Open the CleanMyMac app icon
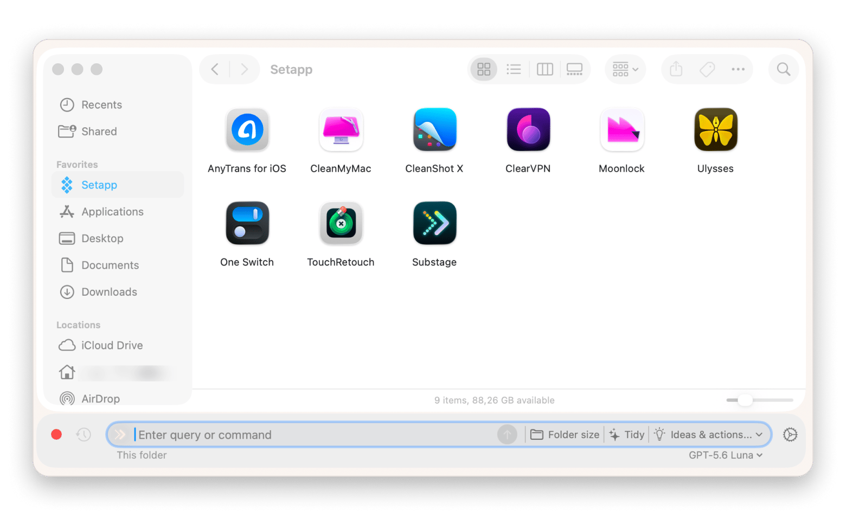Screen dimensions: 846x520 point(341,129)
